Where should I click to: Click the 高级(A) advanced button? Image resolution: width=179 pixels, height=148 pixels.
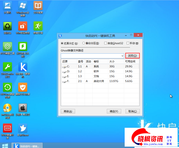point(68,111)
